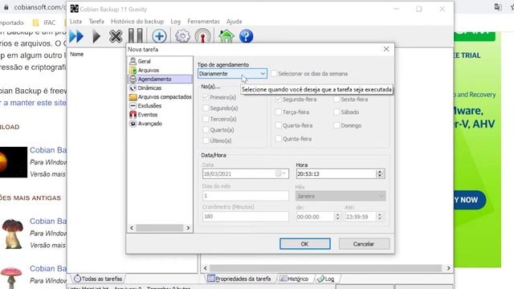Abort backup with the X toolbar icon
This screenshot has height=289, width=514.
(x=116, y=36)
